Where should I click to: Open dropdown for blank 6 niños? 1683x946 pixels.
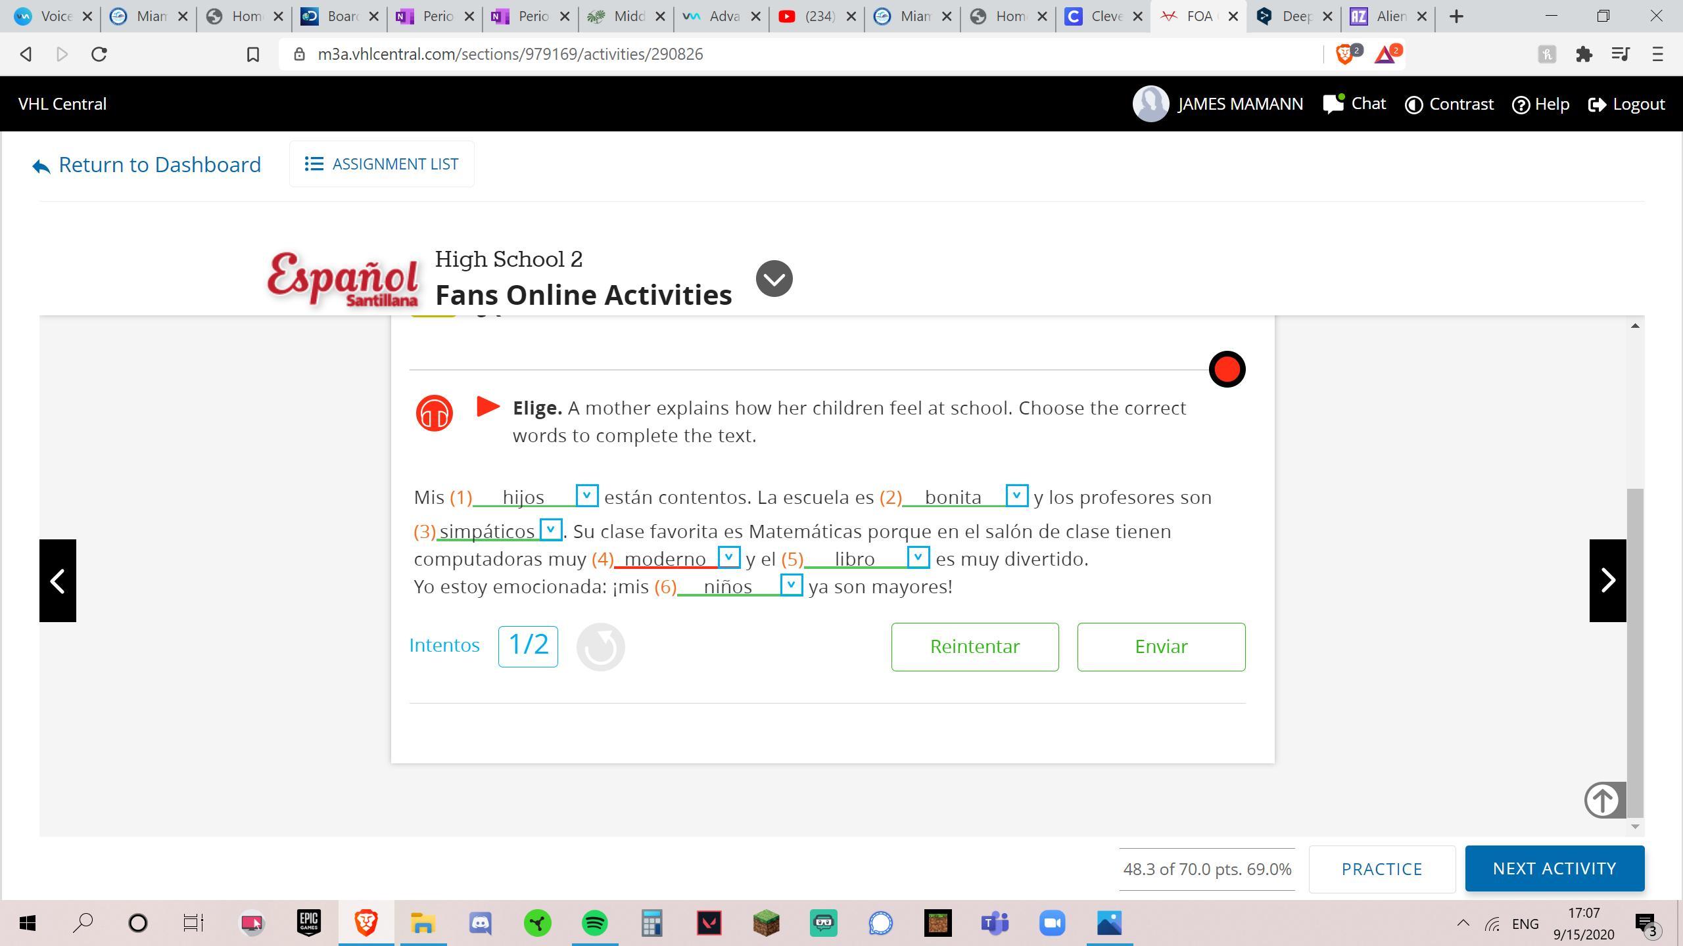click(791, 585)
